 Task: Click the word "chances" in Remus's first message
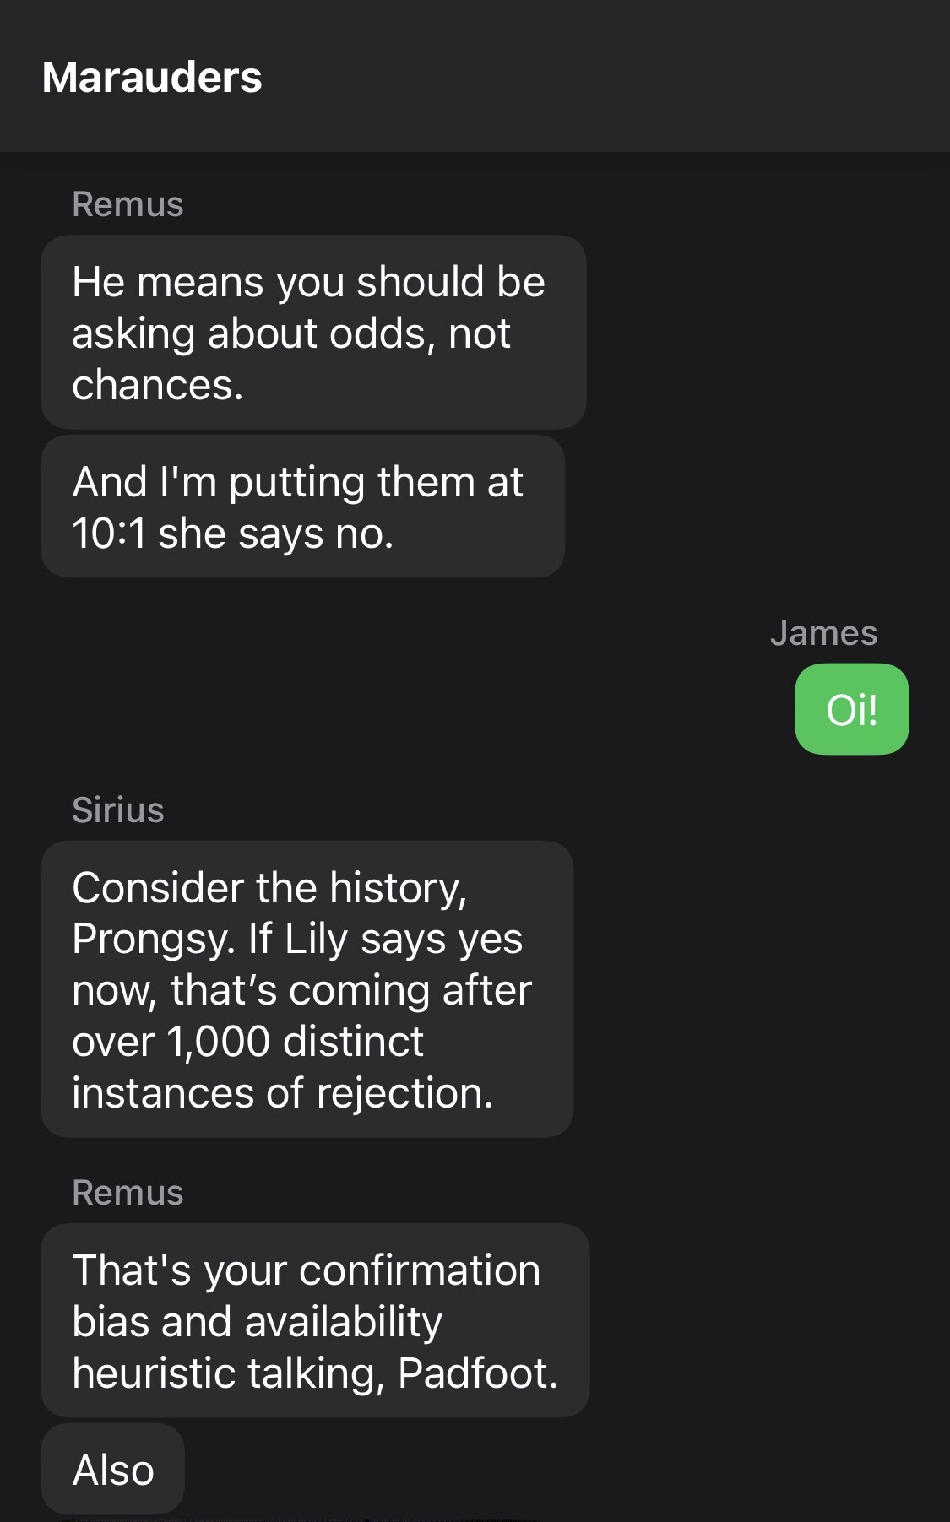coord(157,385)
